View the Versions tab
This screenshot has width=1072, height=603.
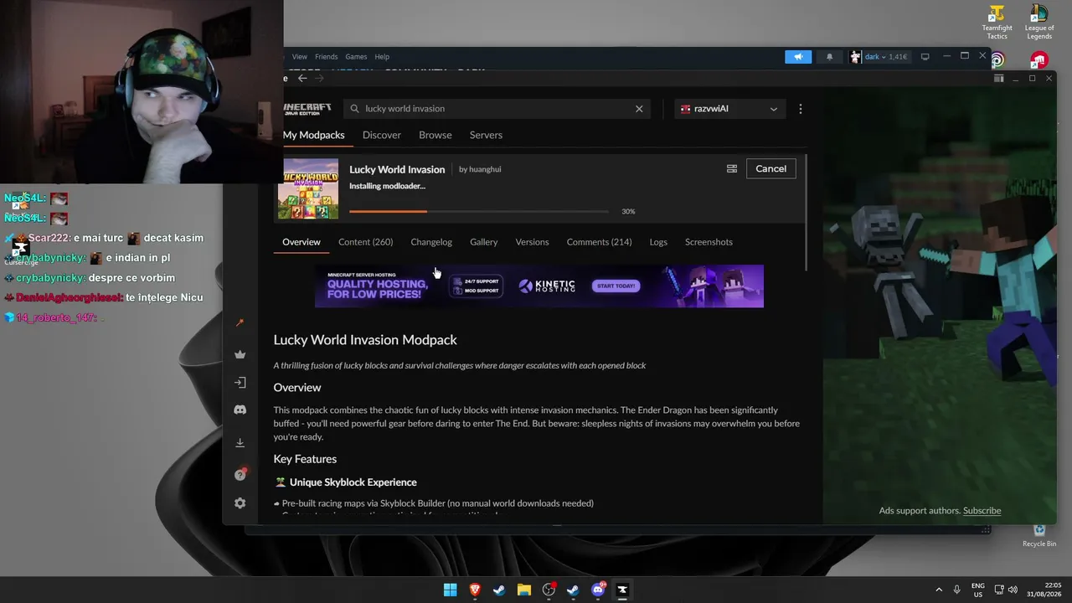pyautogui.click(x=532, y=242)
